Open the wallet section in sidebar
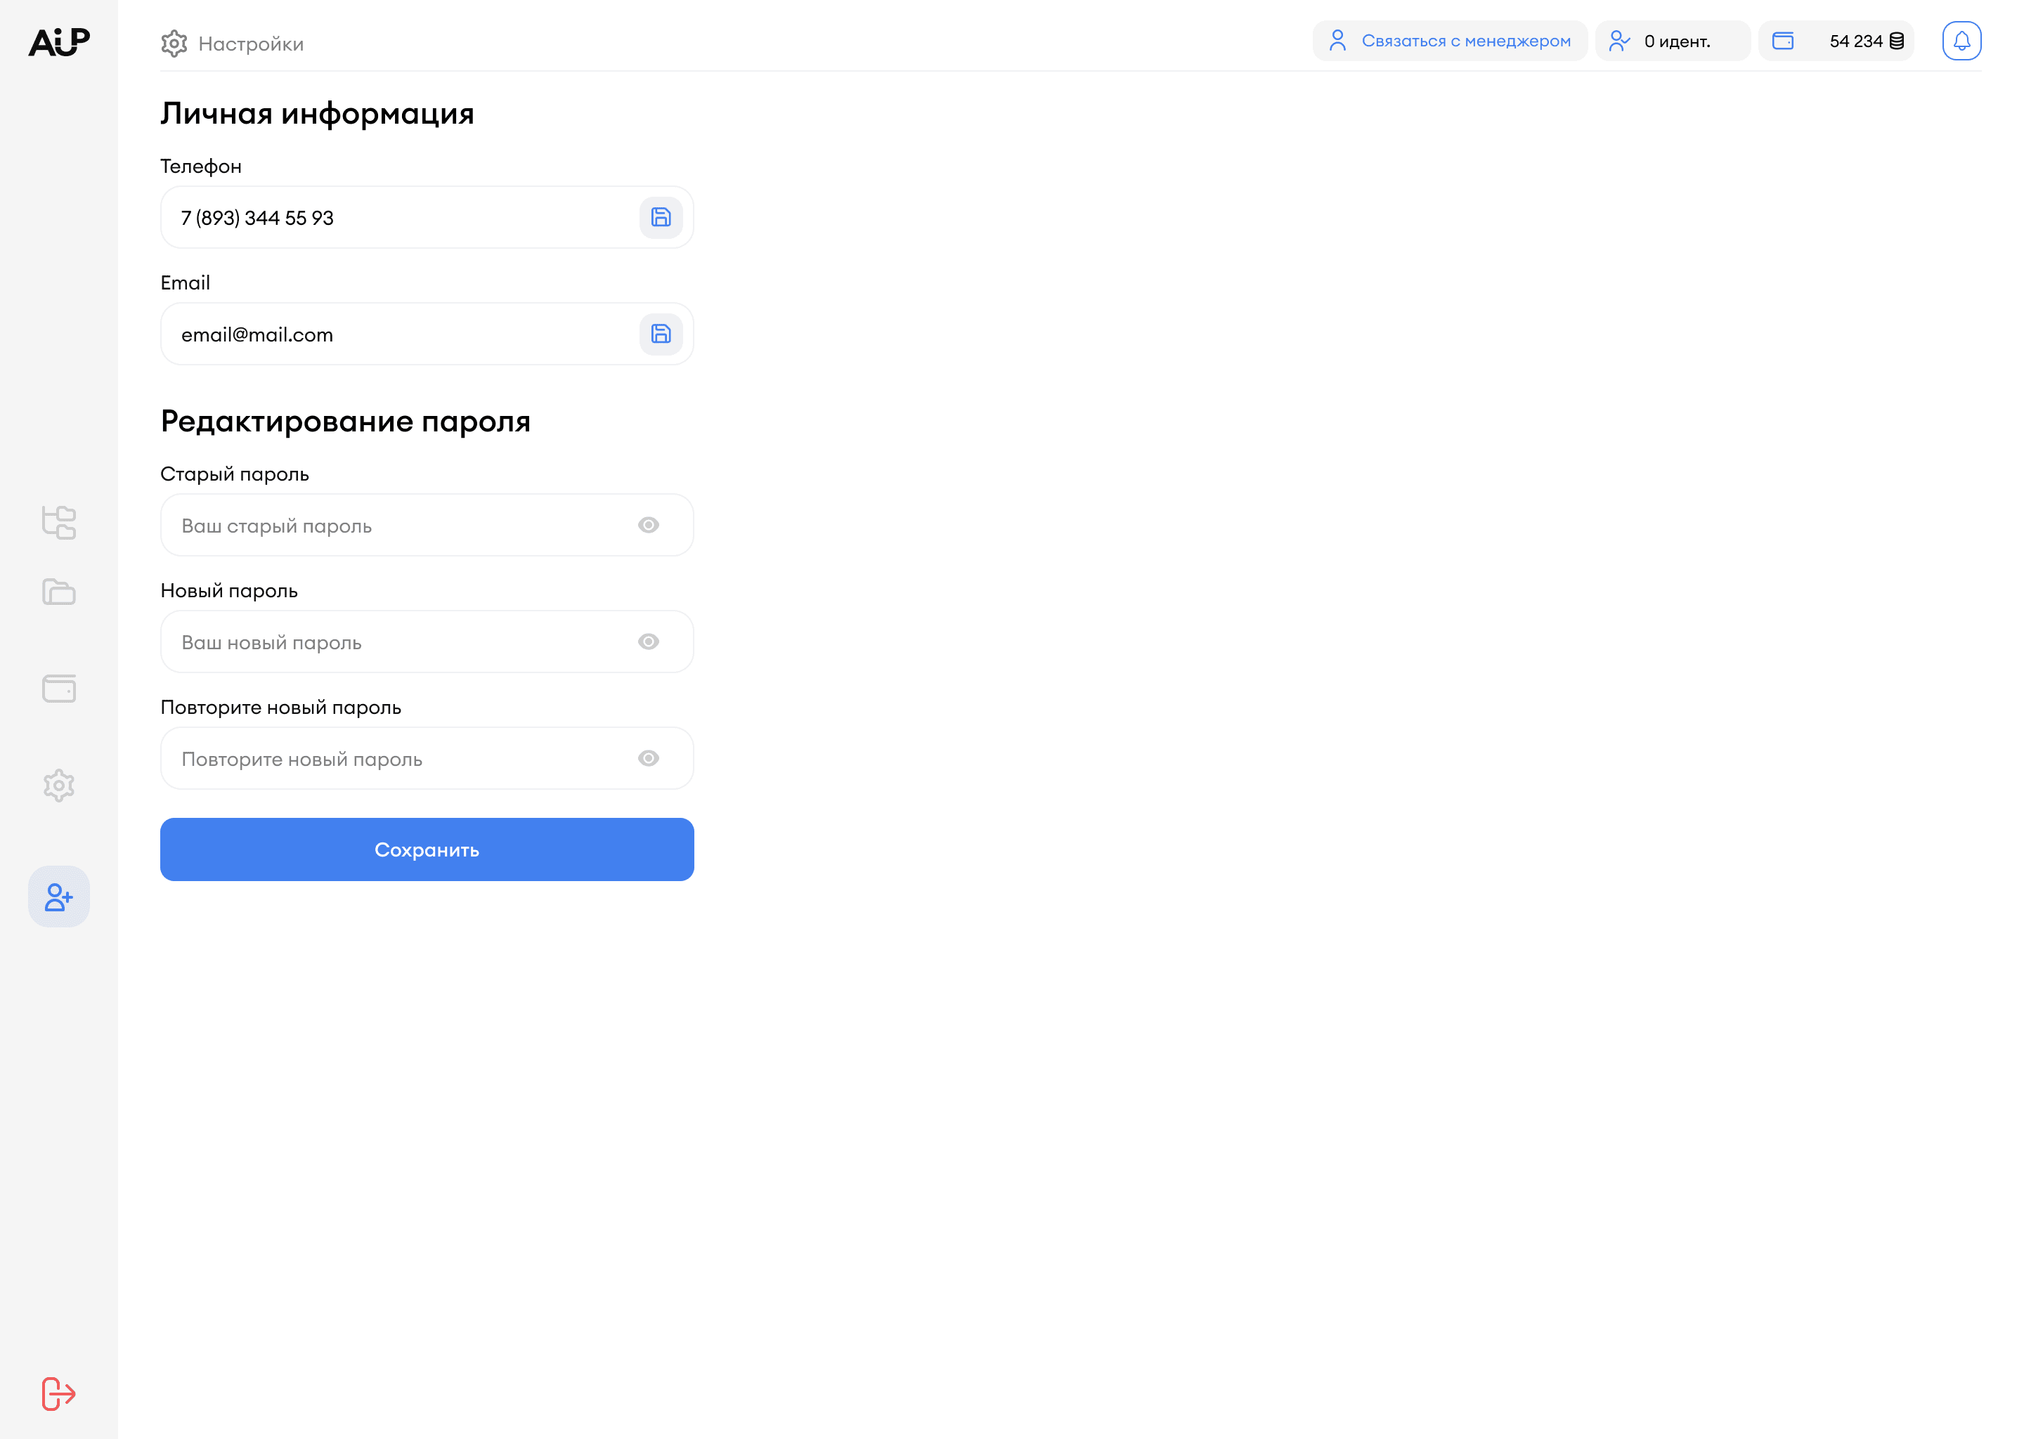Viewport: 2024px width, 1439px height. [x=58, y=689]
